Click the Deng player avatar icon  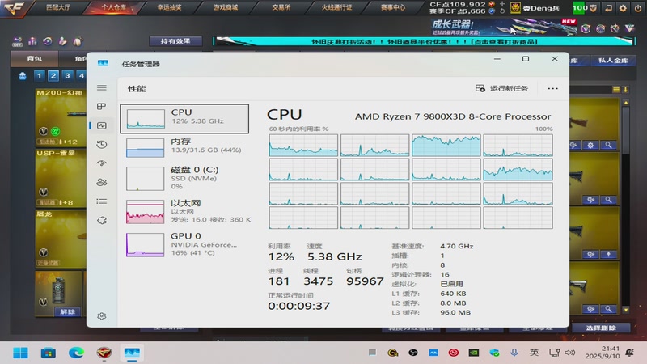(x=515, y=7)
